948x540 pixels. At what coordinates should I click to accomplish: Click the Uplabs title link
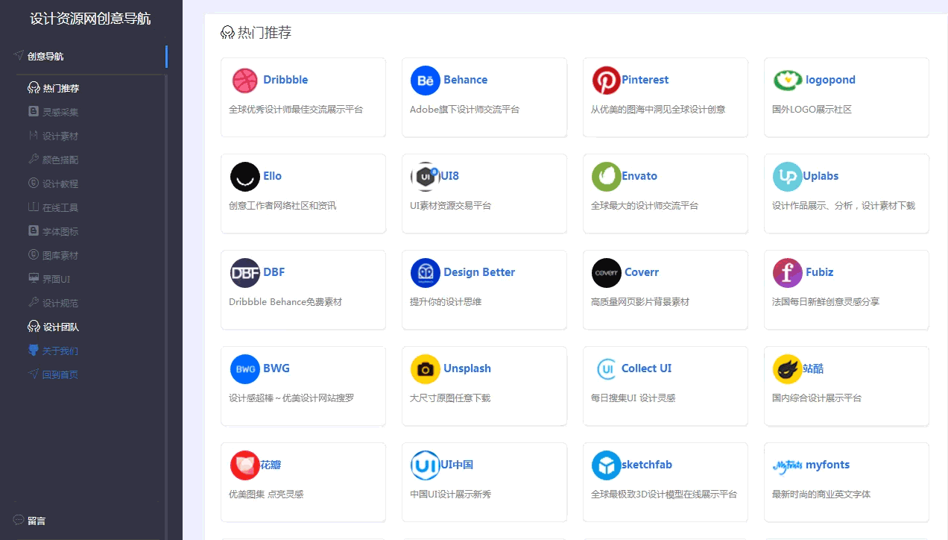[821, 176]
